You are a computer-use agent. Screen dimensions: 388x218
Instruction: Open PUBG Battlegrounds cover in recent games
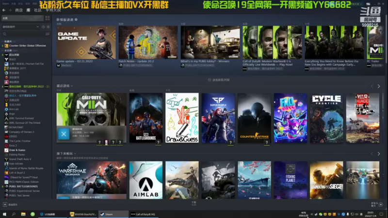(x=146, y=118)
